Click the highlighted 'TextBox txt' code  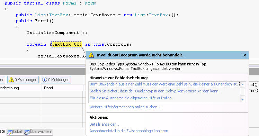coord(66,44)
